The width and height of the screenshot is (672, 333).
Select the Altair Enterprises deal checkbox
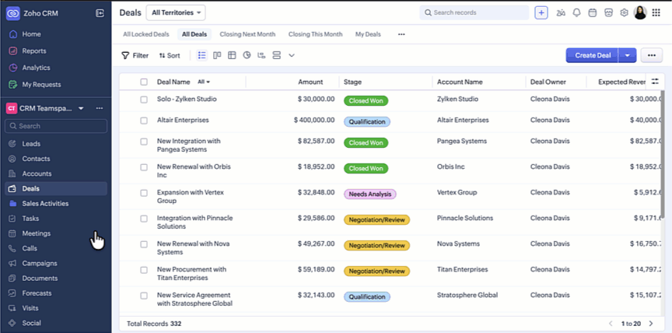(x=144, y=121)
